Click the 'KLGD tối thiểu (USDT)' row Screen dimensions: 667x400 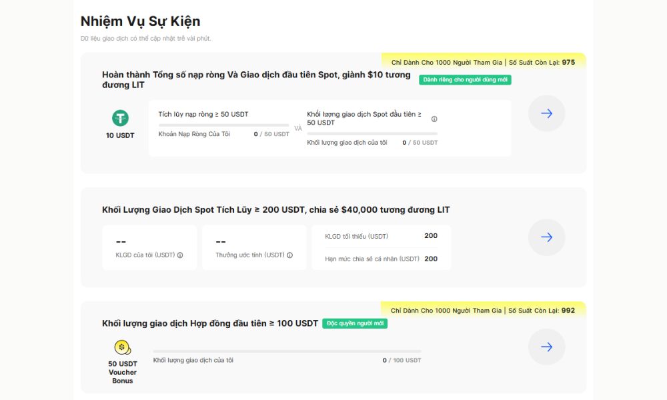tap(381, 236)
